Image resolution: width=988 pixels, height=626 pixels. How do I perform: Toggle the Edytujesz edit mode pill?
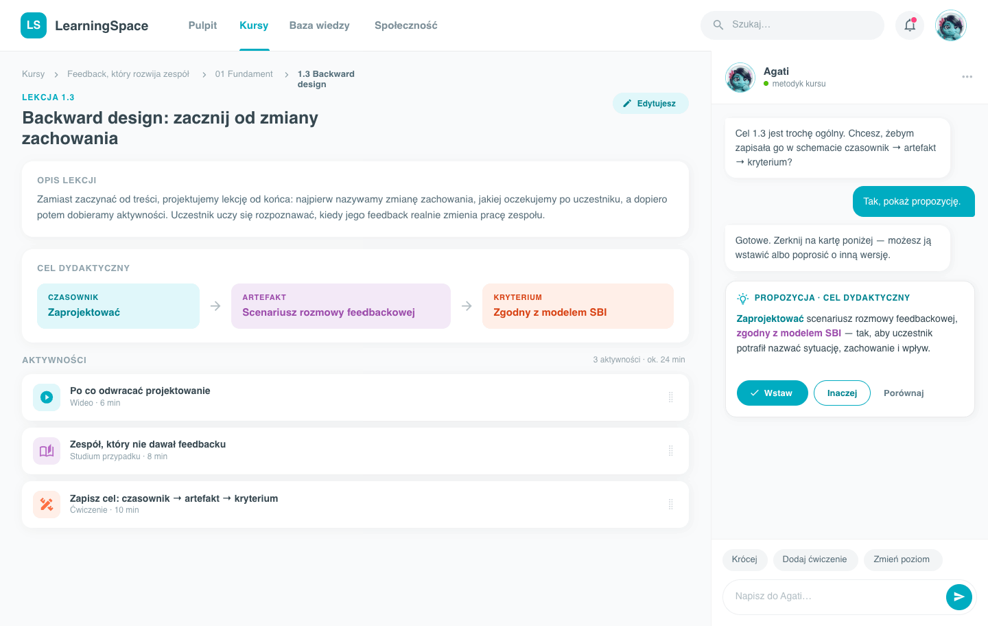click(650, 104)
